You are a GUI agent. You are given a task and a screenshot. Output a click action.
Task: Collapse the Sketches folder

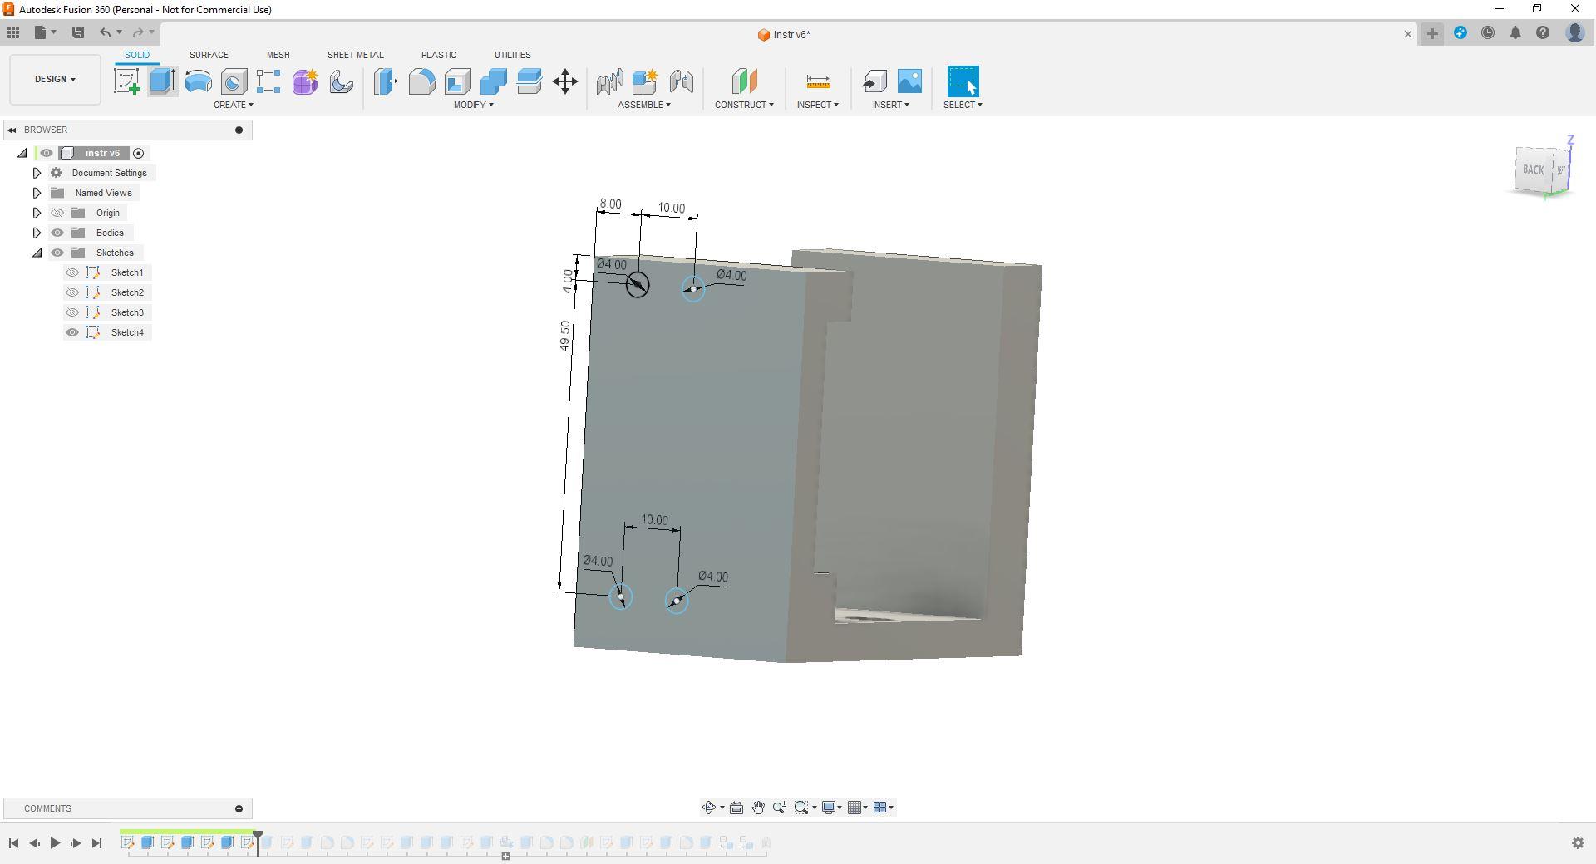click(37, 253)
